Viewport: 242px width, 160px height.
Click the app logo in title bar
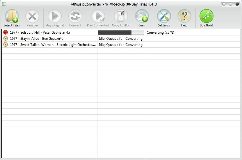(4, 4)
